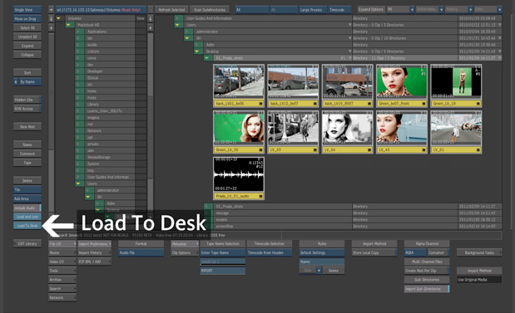Click the Timecode button in top bar
The image size is (515, 313).
339,10
